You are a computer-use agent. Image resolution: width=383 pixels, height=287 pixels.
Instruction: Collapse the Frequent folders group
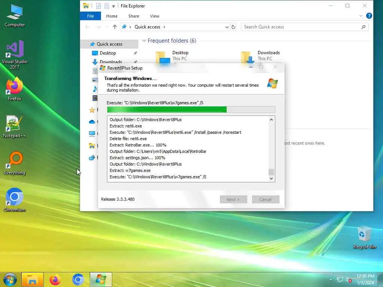(x=144, y=40)
